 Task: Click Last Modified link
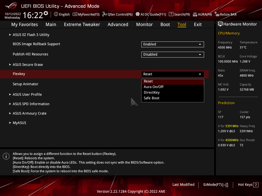point(183,185)
